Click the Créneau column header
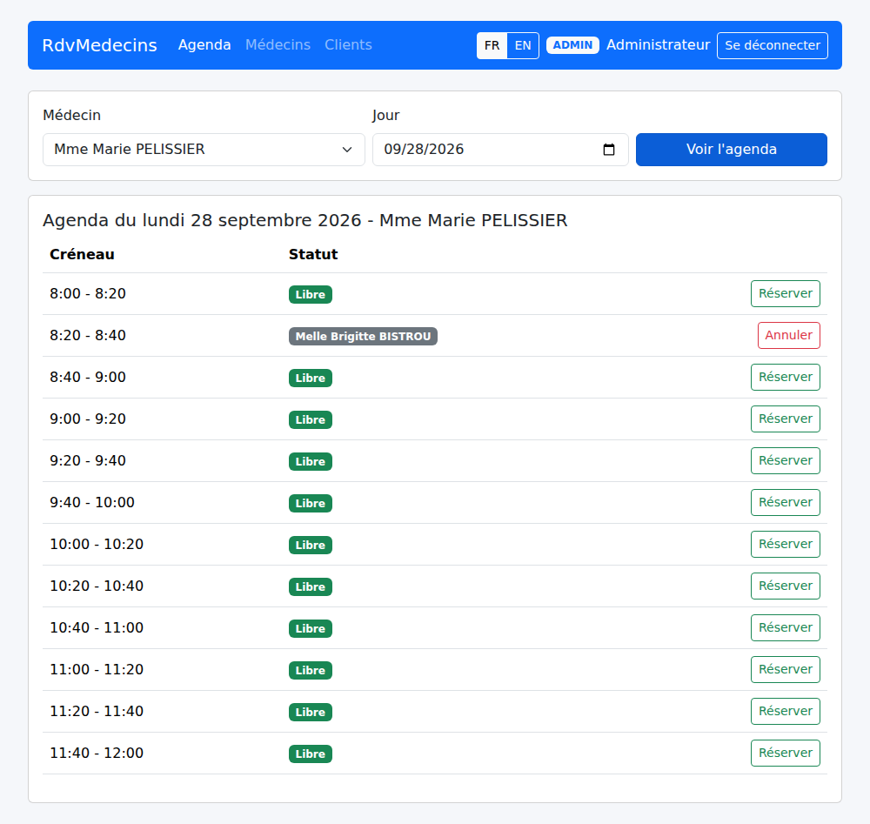This screenshot has height=824, width=870. tap(82, 254)
